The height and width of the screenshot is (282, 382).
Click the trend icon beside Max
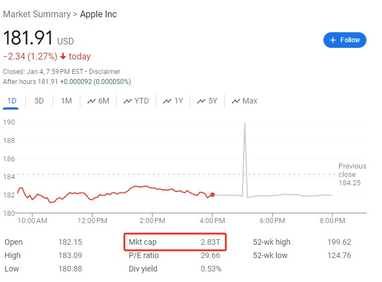click(x=236, y=101)
